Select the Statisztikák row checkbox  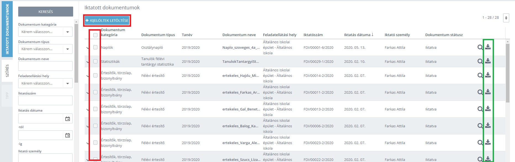coord(95,61)
